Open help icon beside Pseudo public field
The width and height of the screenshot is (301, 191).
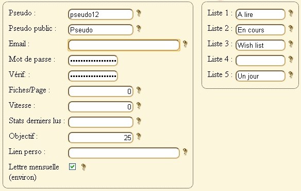(139, 29)
